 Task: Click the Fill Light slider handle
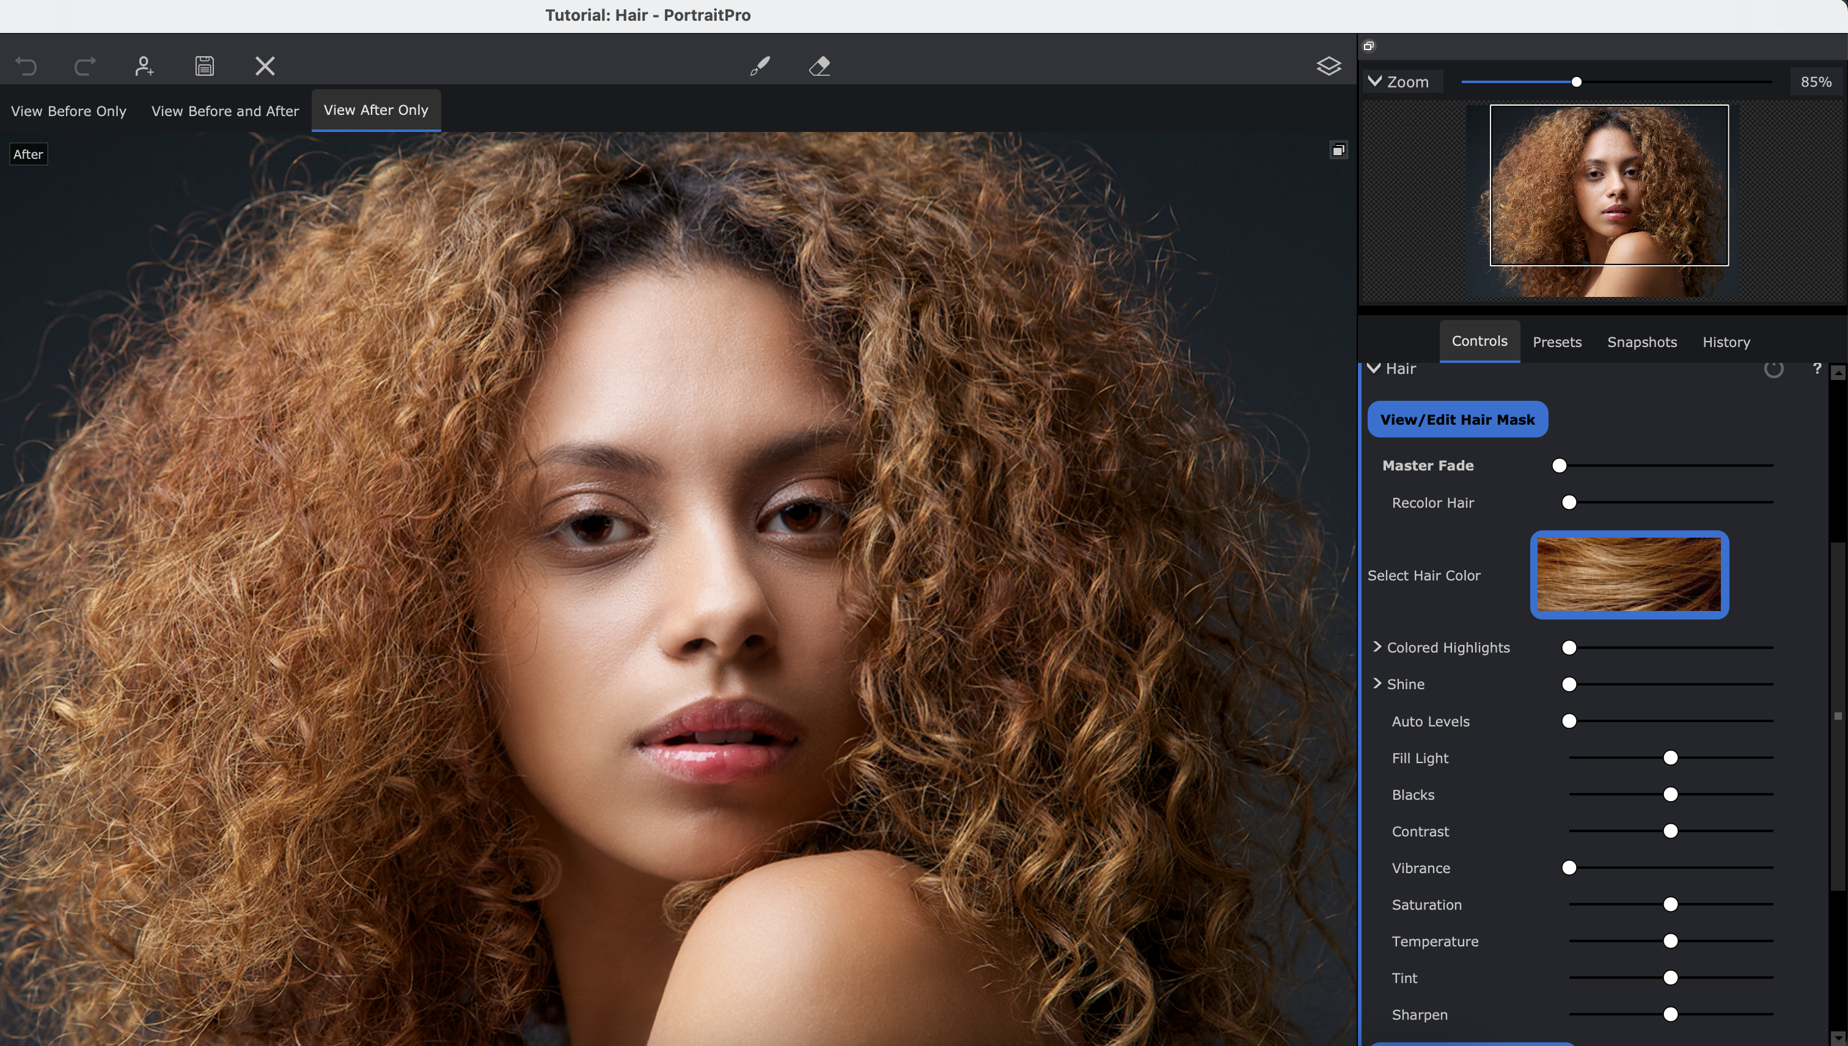coord(1671,758)
